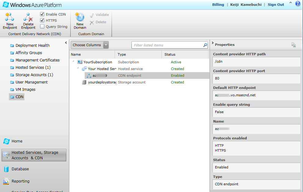The width and height of the screenshot is (303, 192).
Task: Click the copy icon in Properties header
Action: pyautogui.click(x=294, y=45)
